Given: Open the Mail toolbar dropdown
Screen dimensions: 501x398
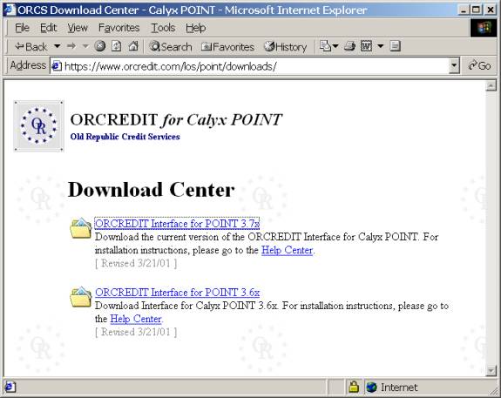Looking at the screenshot, I should pyautogui.click(x=329, y=46).
